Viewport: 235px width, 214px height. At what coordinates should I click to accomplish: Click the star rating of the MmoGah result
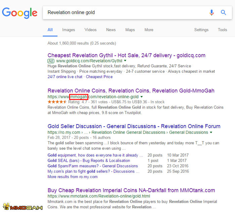pyautogui.click(x=57, y=102)
